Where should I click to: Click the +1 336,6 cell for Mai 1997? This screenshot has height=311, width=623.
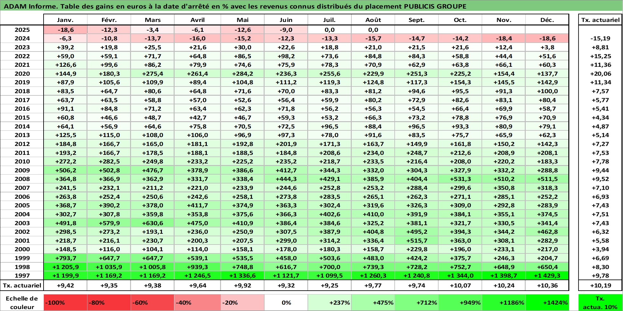click(242, 276)
